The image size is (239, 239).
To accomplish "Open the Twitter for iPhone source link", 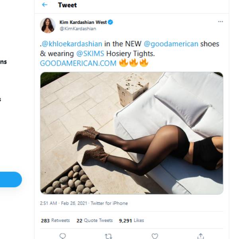I will [109, 203].
